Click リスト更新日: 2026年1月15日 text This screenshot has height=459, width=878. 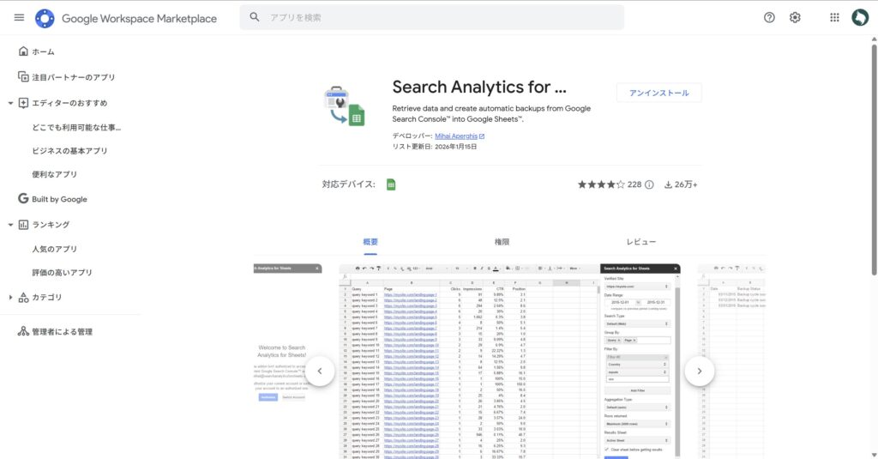pyautogui.click(x=435, y=147)
